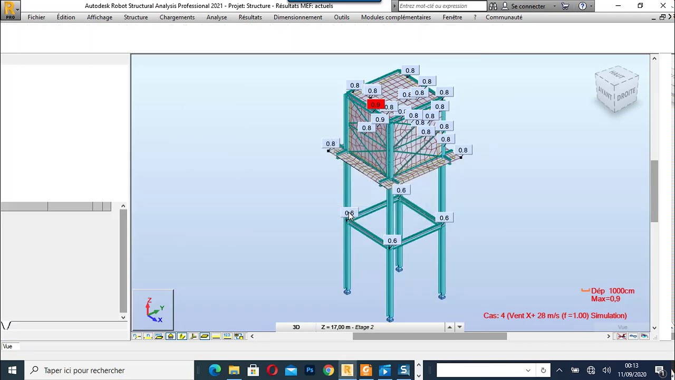Viewport: 675px width, 380px height.
Task: Toggle load values icon labeled 123
Action: [227, 336]
